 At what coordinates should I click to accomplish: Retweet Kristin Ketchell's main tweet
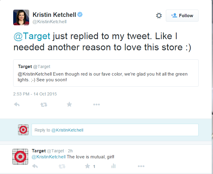tap(44, 104)
